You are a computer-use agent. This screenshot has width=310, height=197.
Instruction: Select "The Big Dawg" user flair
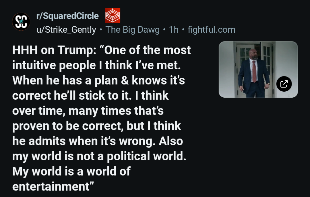click(x=133, y=29)
